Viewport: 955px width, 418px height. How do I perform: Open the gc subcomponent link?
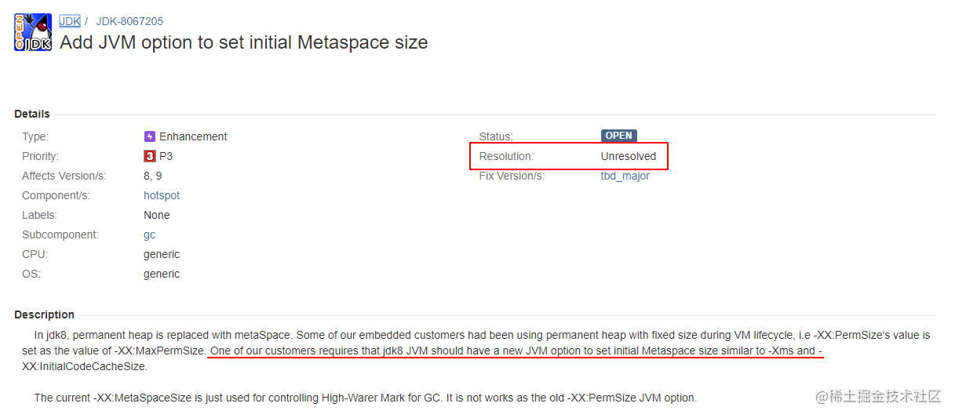tap(149, 234)
